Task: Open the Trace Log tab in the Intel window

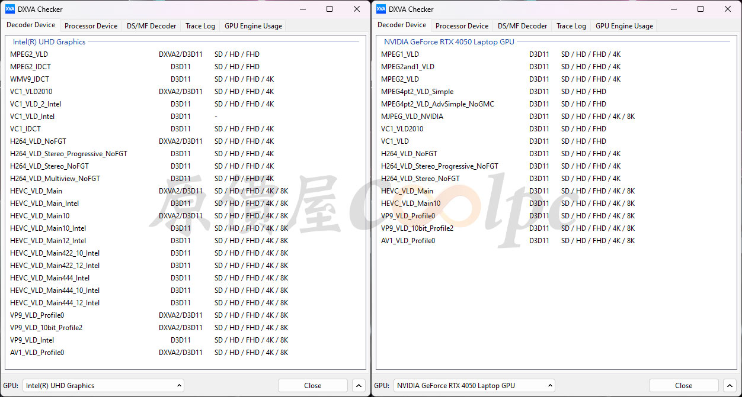Action: [x=200, y=25]
